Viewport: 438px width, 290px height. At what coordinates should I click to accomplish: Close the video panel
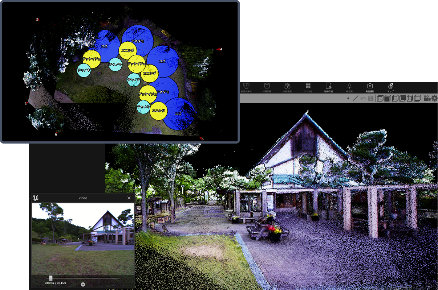[x=129, y=198]
